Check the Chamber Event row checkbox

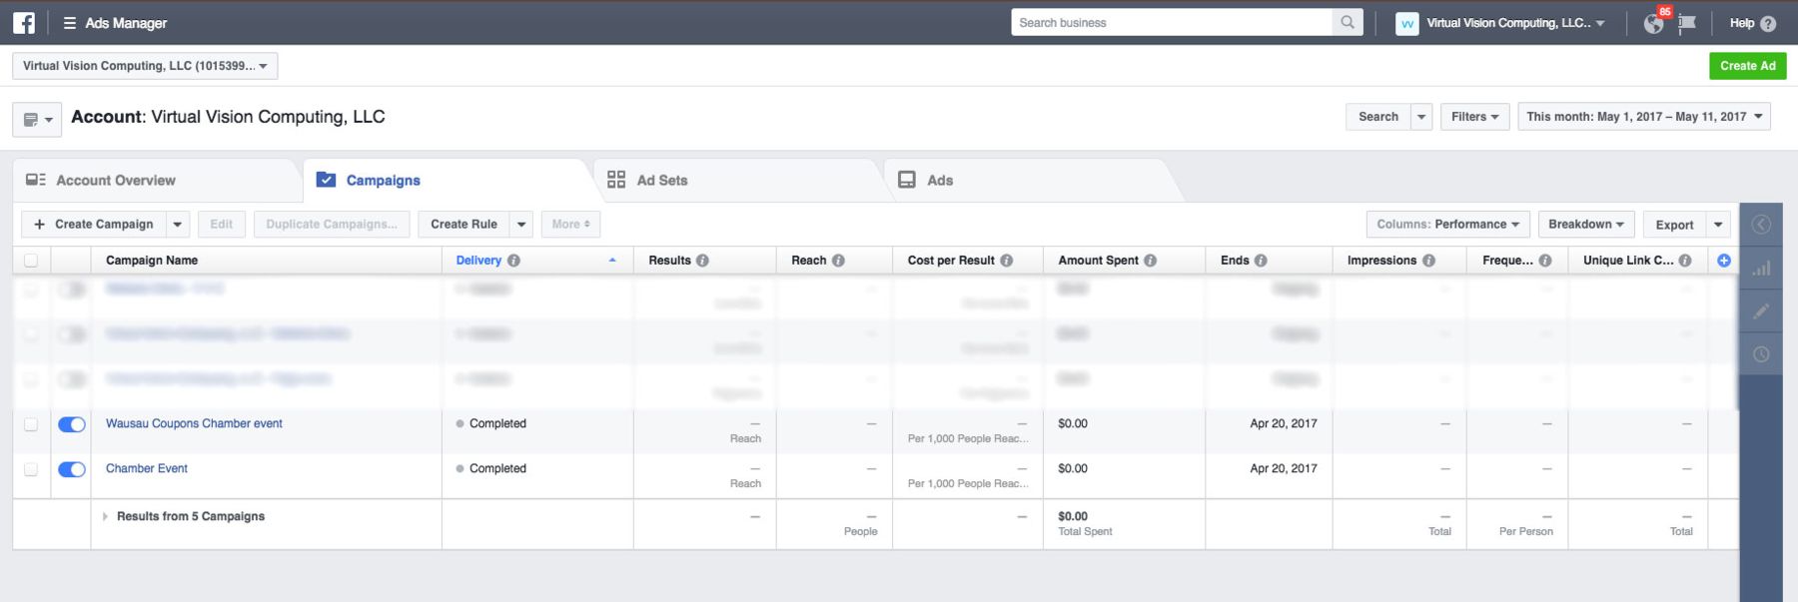31,469
